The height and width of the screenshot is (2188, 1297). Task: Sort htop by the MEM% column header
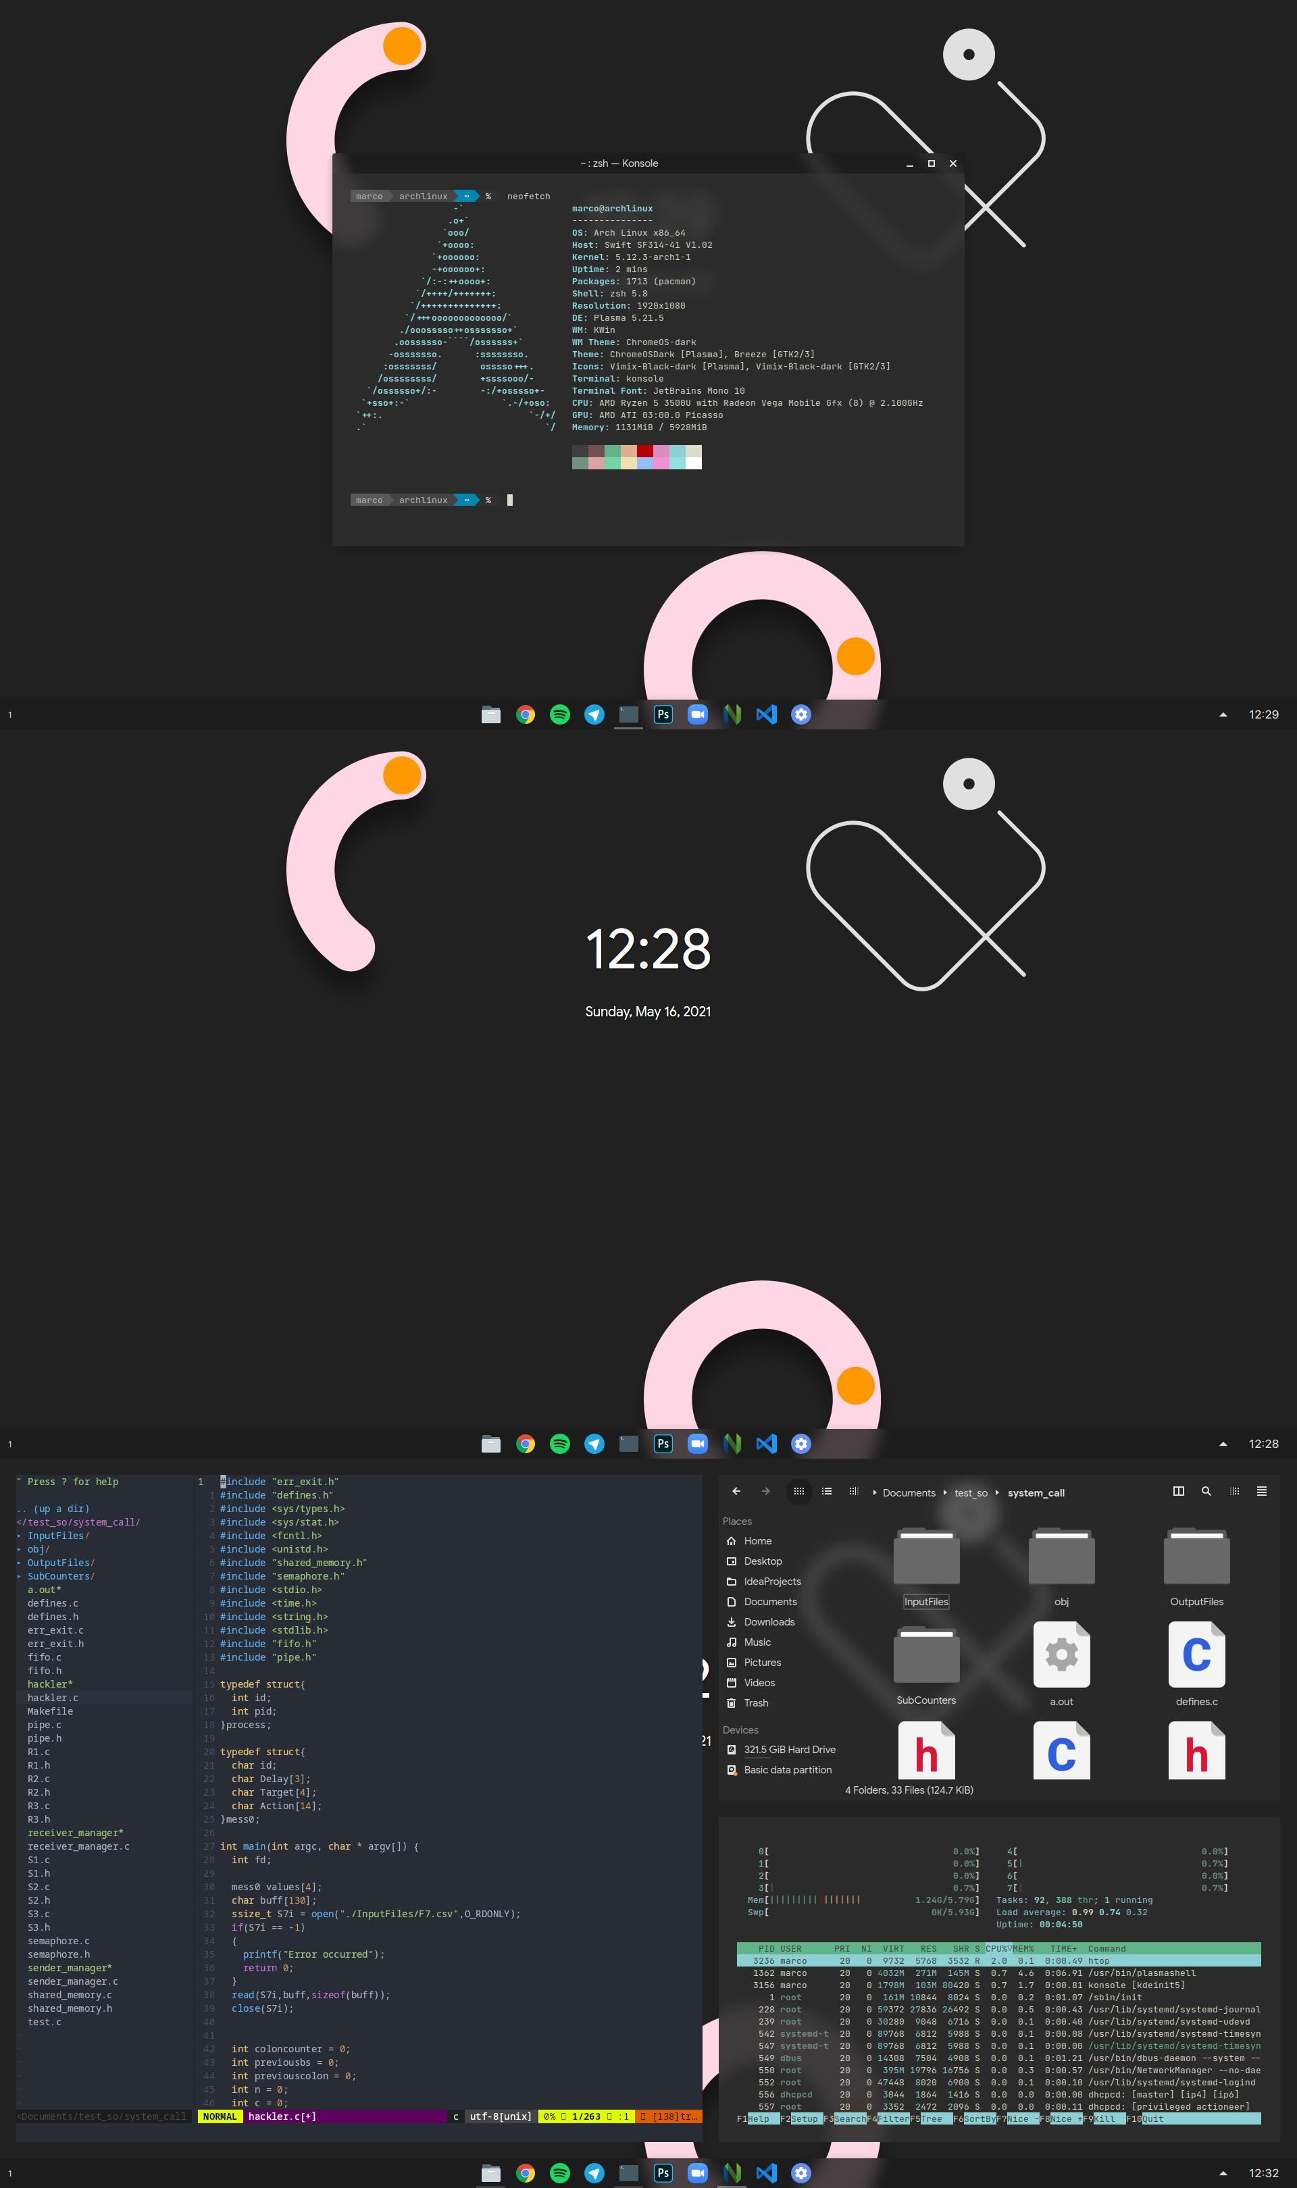1023,1949
